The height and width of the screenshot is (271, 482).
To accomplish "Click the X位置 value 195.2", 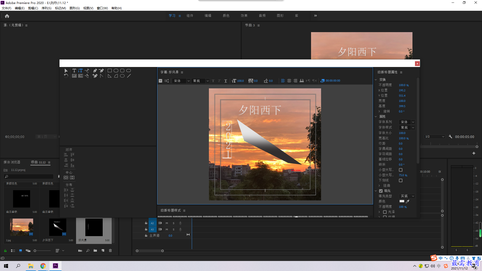I will (x=402, y=90).
